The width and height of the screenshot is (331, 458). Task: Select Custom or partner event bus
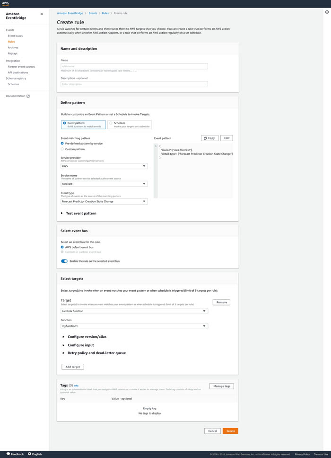62,252
